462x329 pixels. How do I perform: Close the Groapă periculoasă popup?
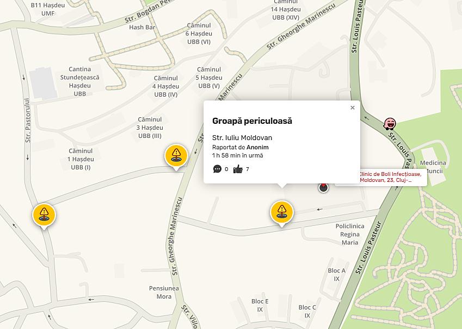[352, 107]
